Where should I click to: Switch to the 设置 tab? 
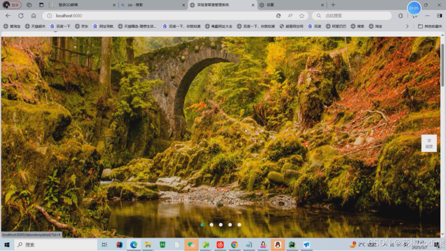click(x=291, y=5)
